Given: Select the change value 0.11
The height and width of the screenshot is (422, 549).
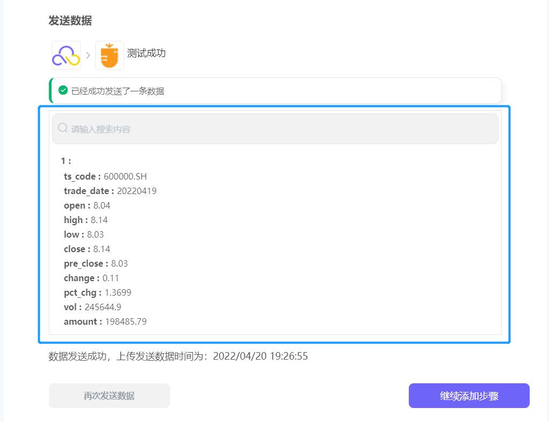Looking at the screenshot, I should click(x=111, y=278).
